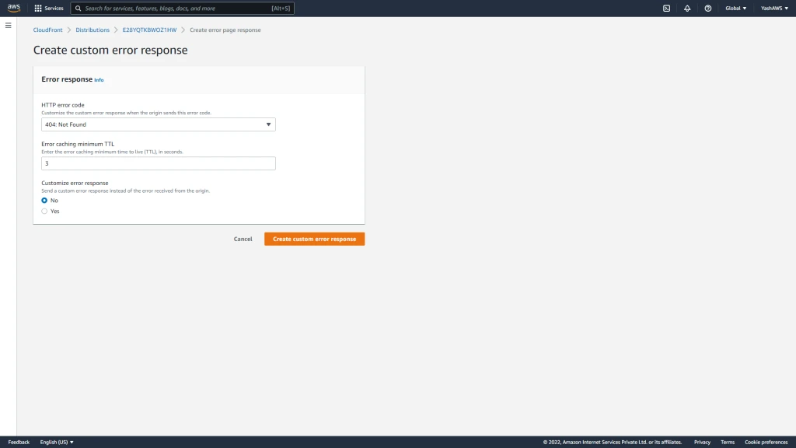Open the HTTP error code dropdown
The image size is (796, 448).
[159, 124]
